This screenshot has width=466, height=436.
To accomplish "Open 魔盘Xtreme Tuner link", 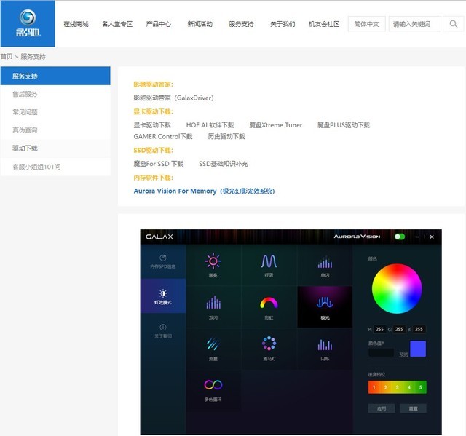I will click(275, 125).
